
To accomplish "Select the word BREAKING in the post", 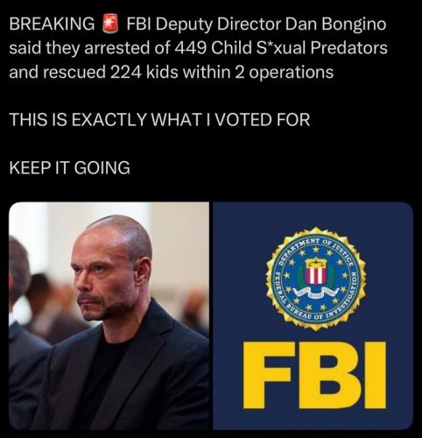I will 52,24.
